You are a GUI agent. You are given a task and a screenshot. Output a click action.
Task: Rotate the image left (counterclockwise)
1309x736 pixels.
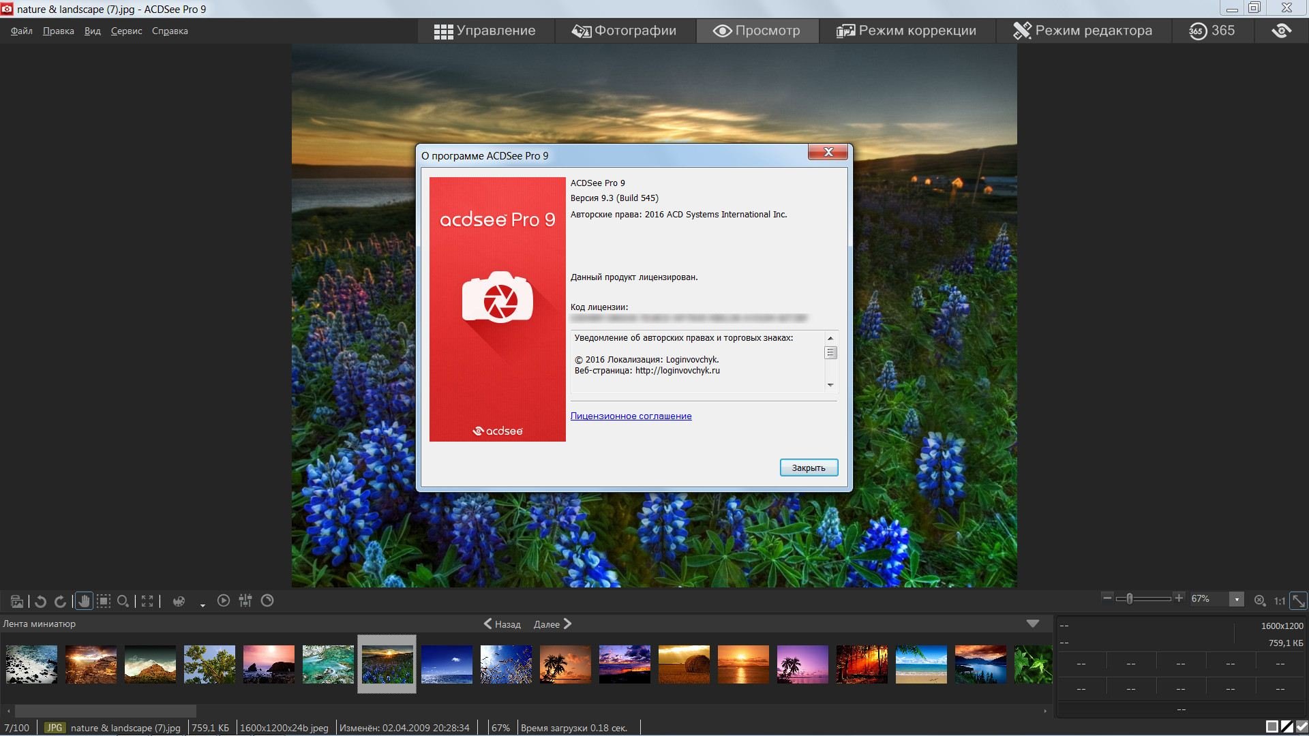pyautogui.click(x=40, y=601)
